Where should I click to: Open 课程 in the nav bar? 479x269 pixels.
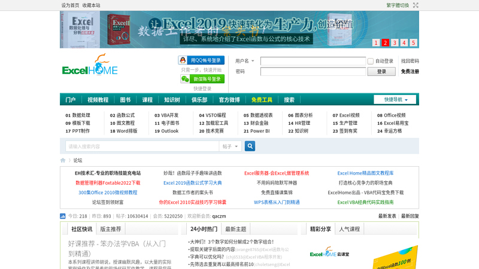147,100
